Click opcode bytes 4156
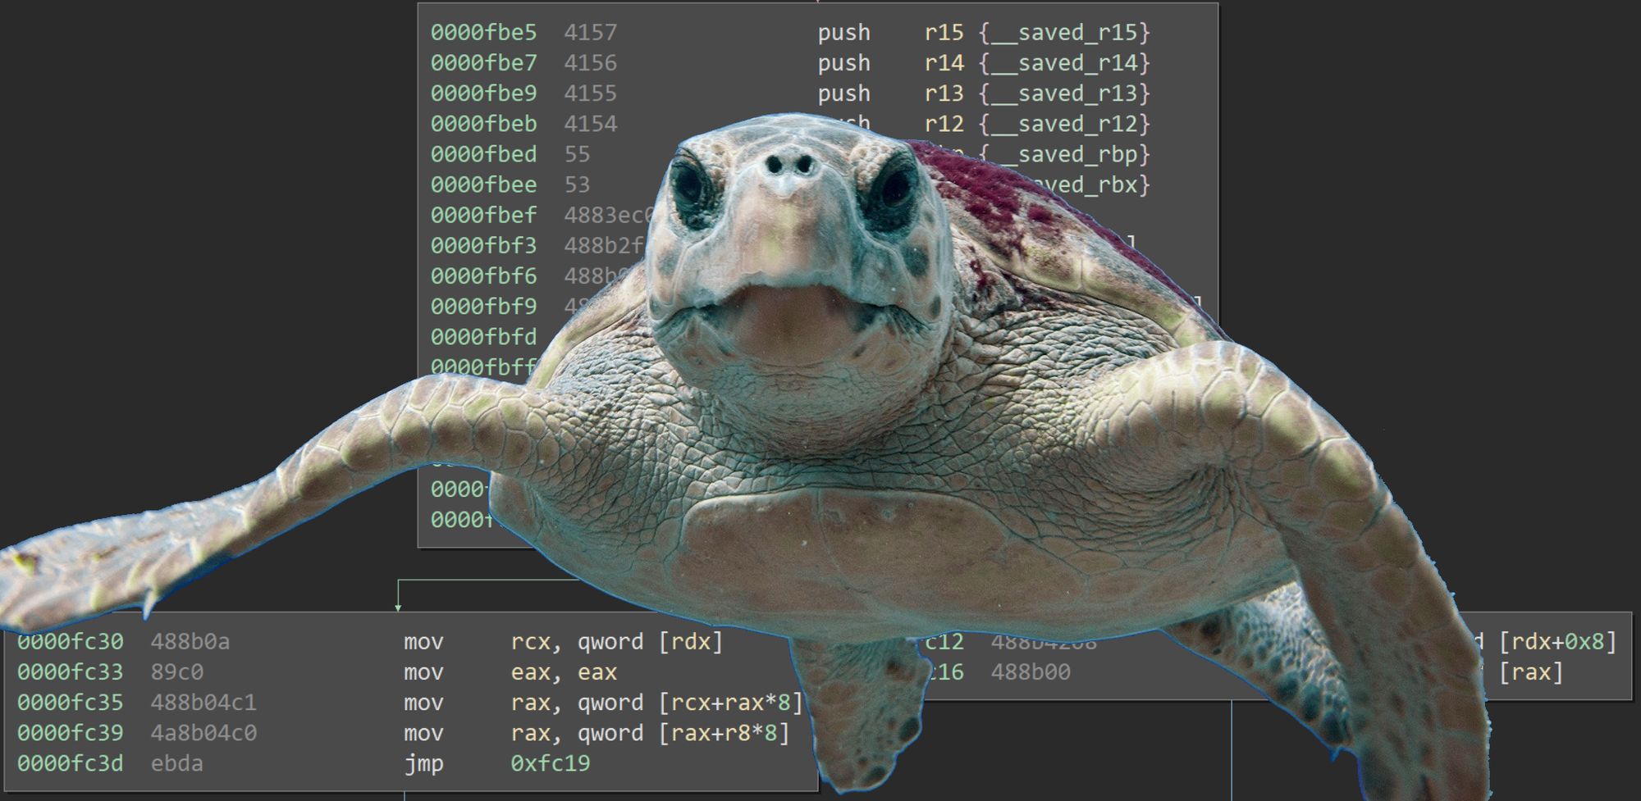1641x801 pixels. pyautogui.click(x=590, y=63)
